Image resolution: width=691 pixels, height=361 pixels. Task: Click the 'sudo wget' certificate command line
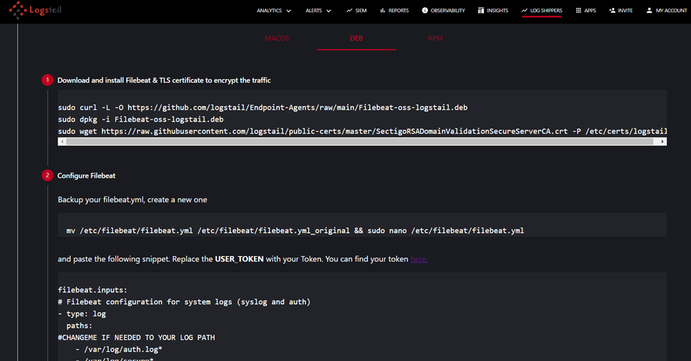[x=362, y=131]
